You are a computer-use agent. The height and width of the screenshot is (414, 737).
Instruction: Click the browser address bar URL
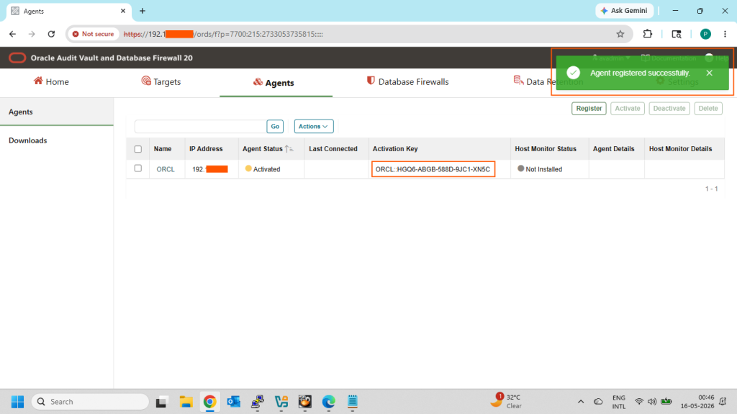pos(223,35)
